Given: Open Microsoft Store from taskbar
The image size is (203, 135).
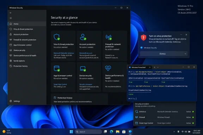Looking at the screenshot, I should [x=124, y=132].
